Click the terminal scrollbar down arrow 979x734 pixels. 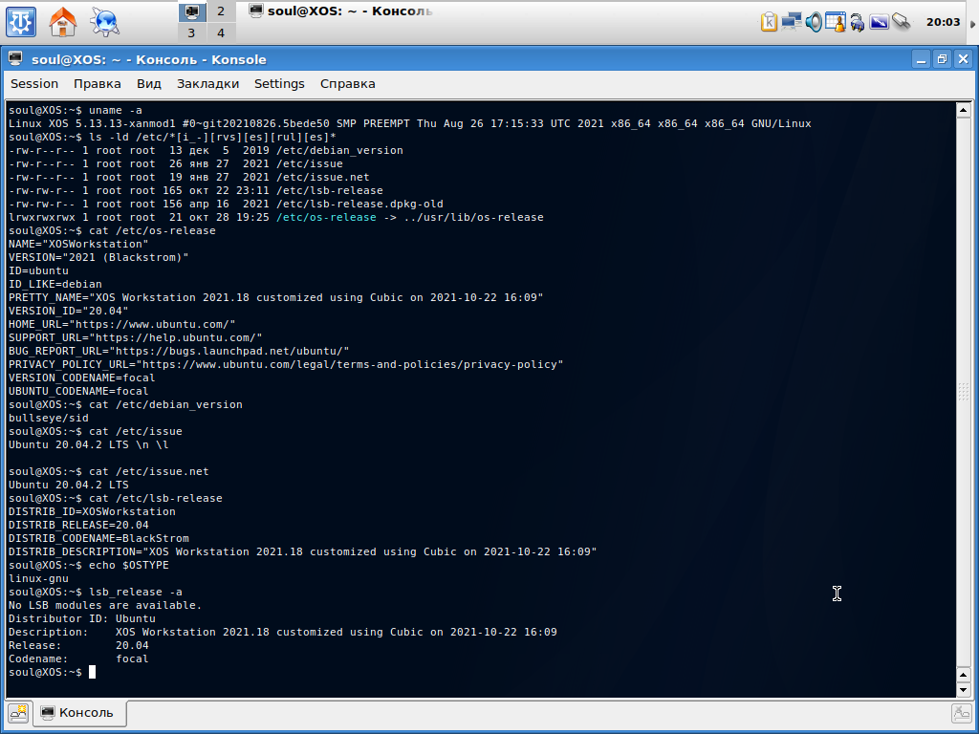click(x=963, y=690)
